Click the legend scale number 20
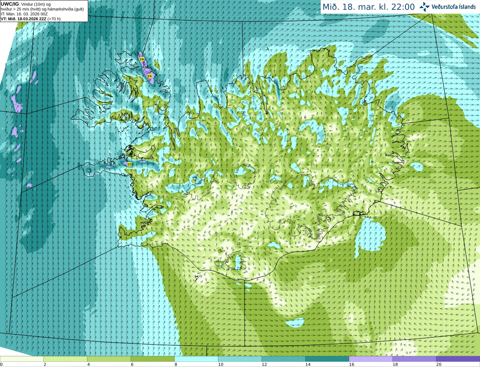 [x=439, y=364]
